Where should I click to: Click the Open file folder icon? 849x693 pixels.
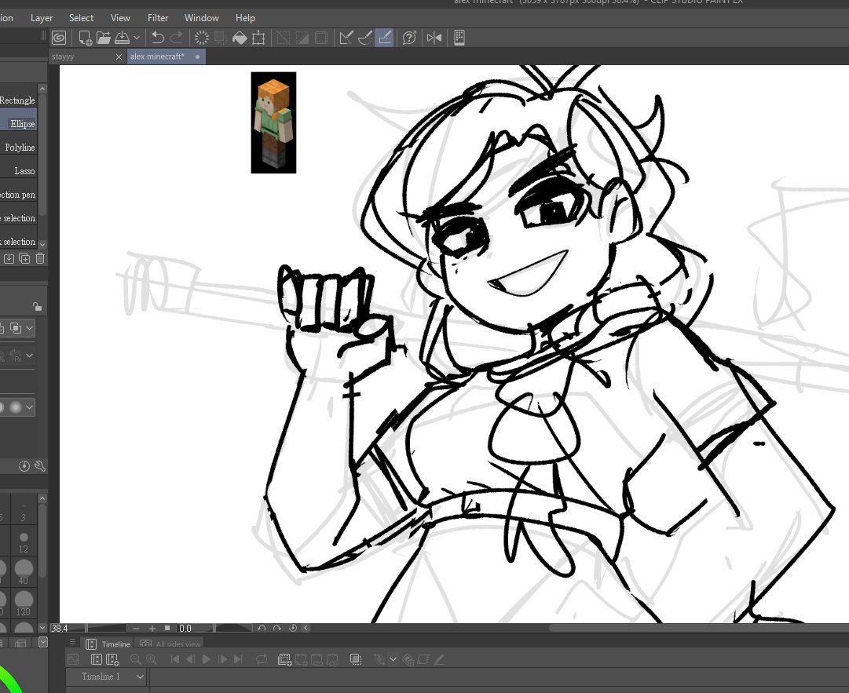click(104, 38)
